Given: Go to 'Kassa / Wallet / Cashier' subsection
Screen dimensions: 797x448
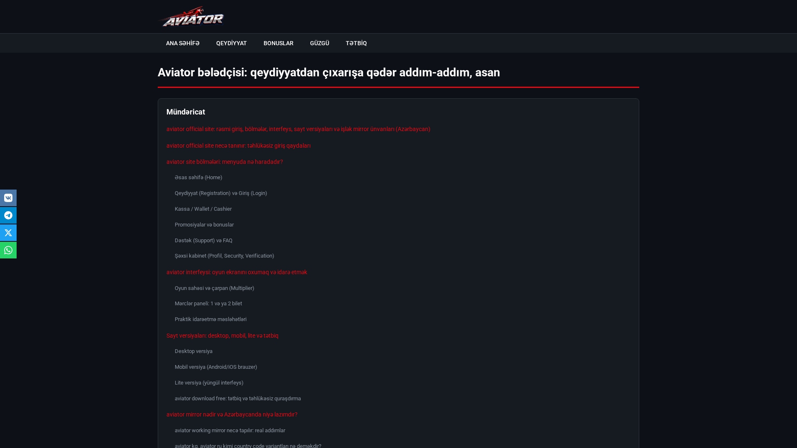Looking at the screenshot, I should coord(203,209).
